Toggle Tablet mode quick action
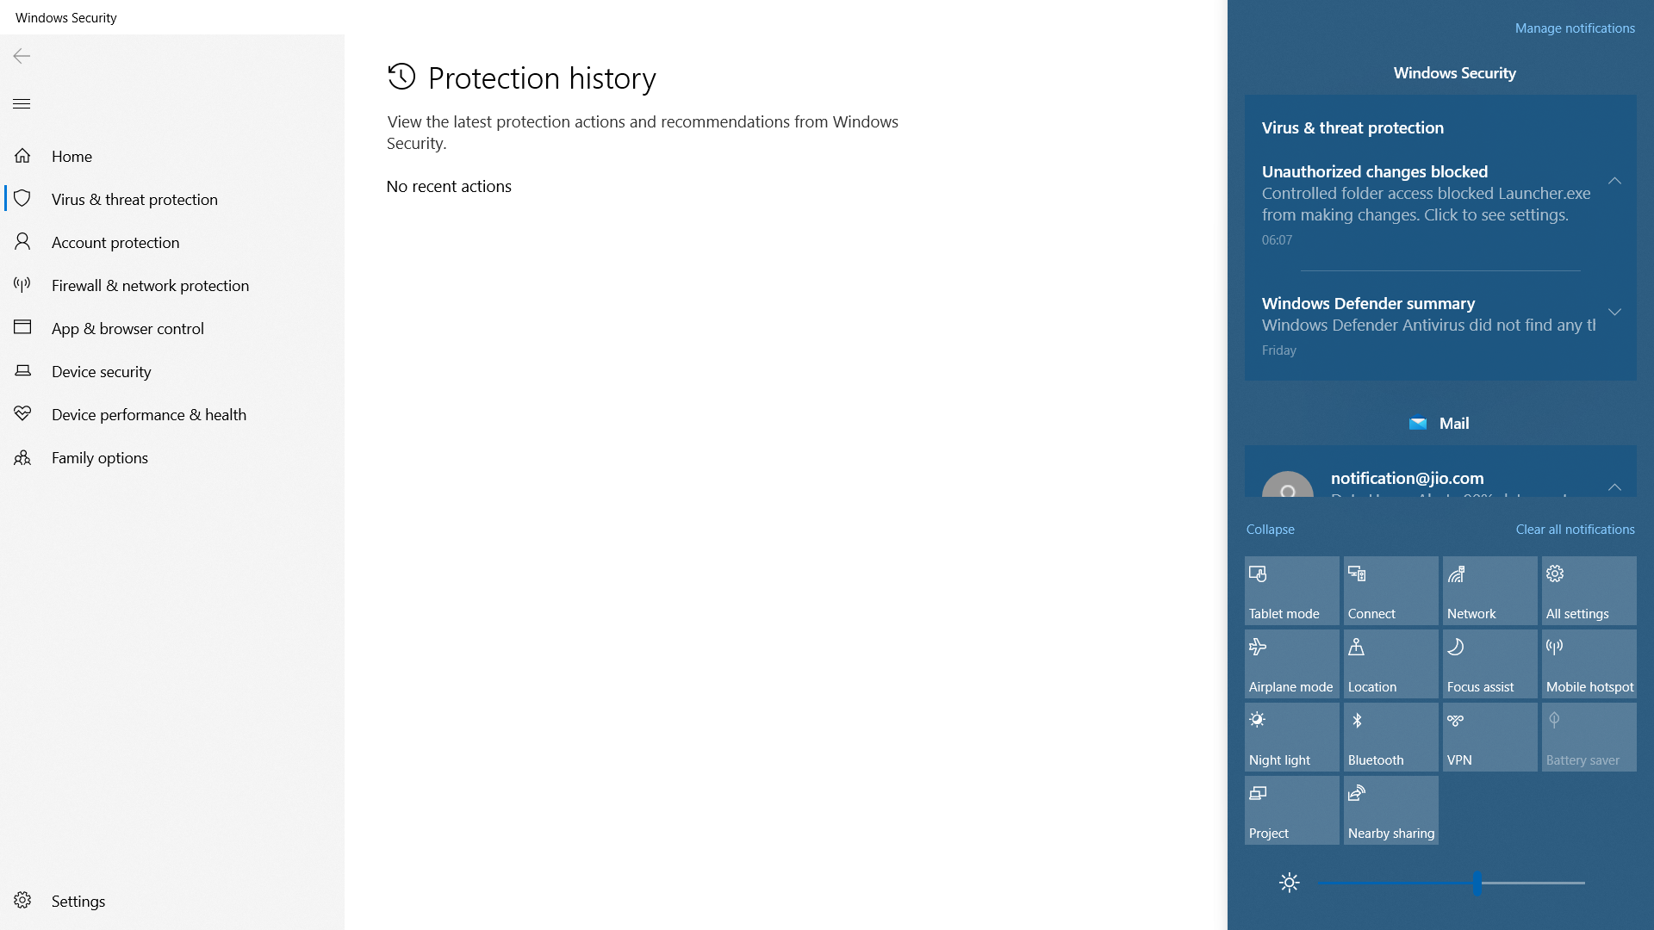This screenshot has width=1654, height=930. pyautogui.click(x=1291, y=591)
